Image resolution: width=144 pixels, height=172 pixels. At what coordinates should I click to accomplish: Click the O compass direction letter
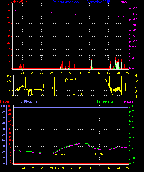tap(136, 91)
